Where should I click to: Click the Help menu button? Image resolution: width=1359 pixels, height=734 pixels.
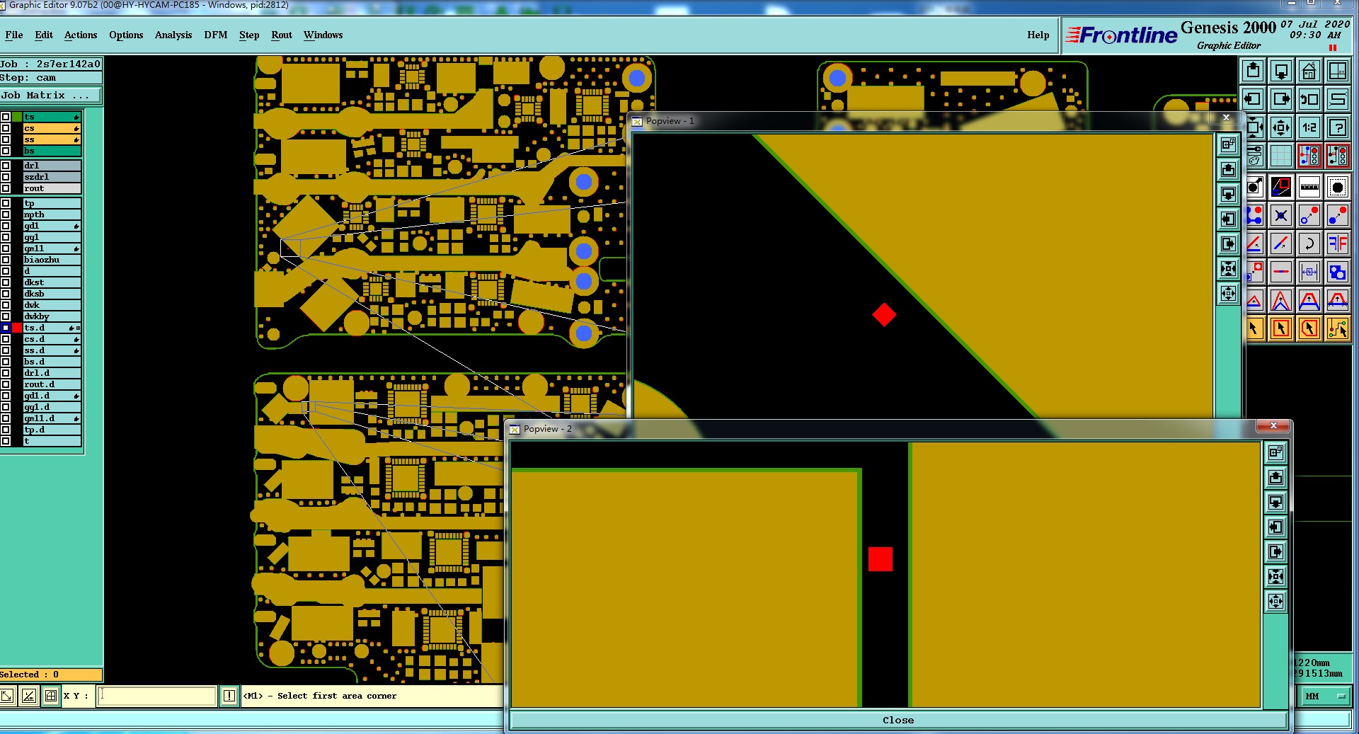1038,35
